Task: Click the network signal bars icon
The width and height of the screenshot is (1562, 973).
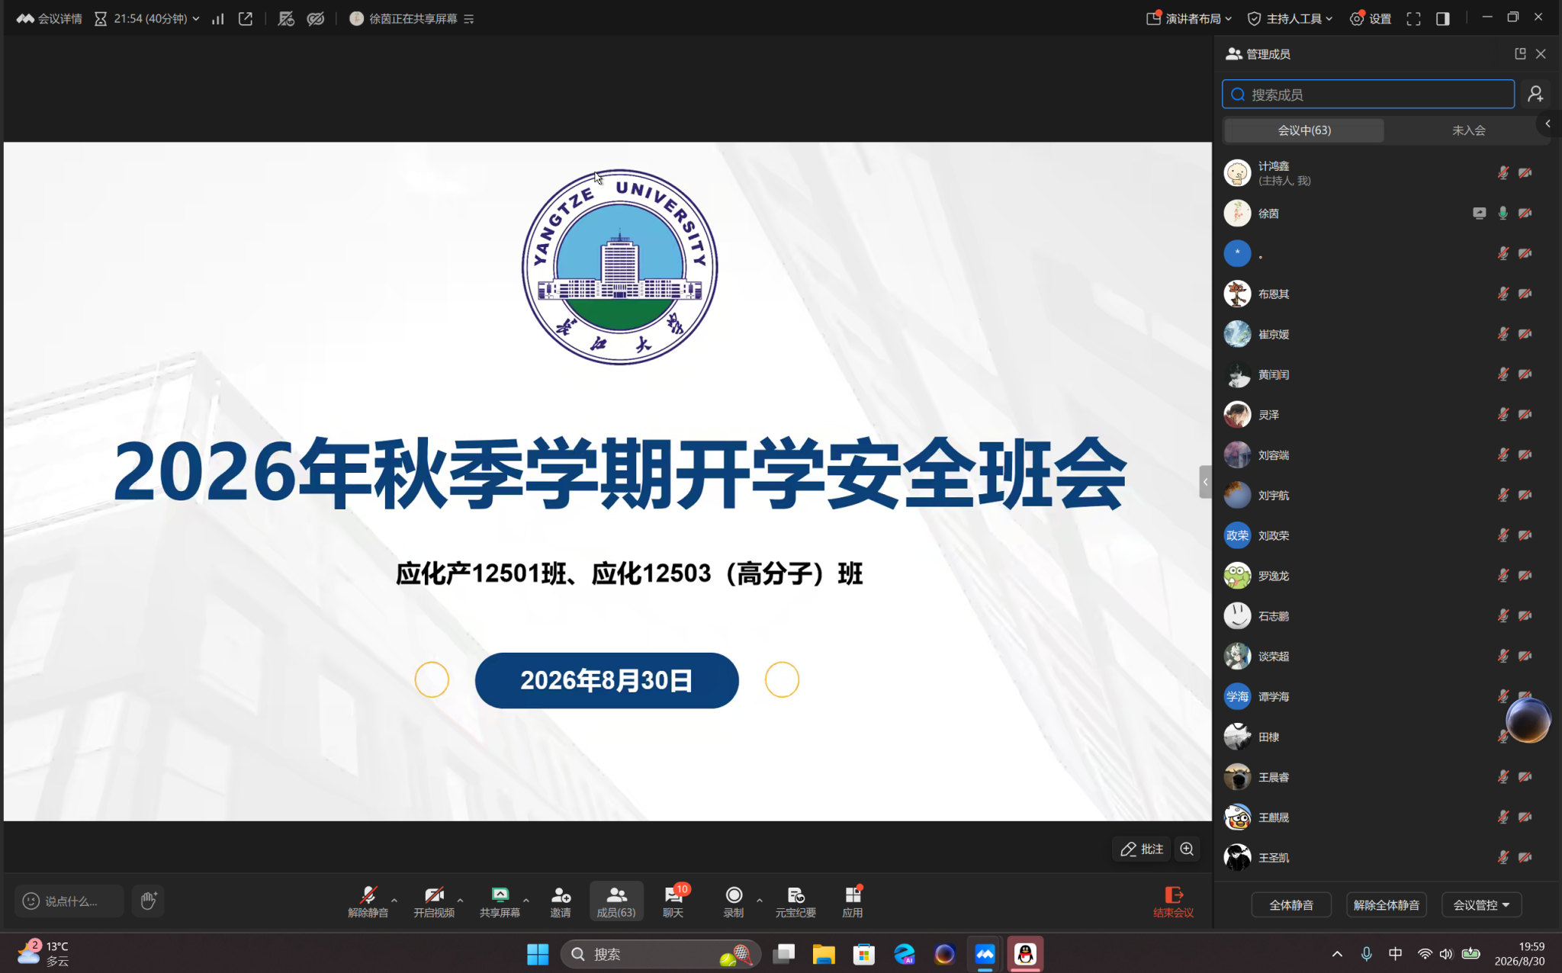Action: click(x=218, y=18)
